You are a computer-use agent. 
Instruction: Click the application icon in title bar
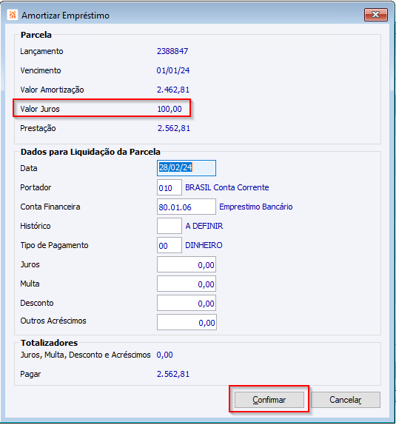12,15
